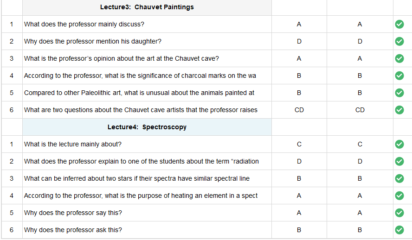Viewport: 412px width, 240px height.
Task: Click first answer D in daughter question row
Action: [x=299, y=41]
